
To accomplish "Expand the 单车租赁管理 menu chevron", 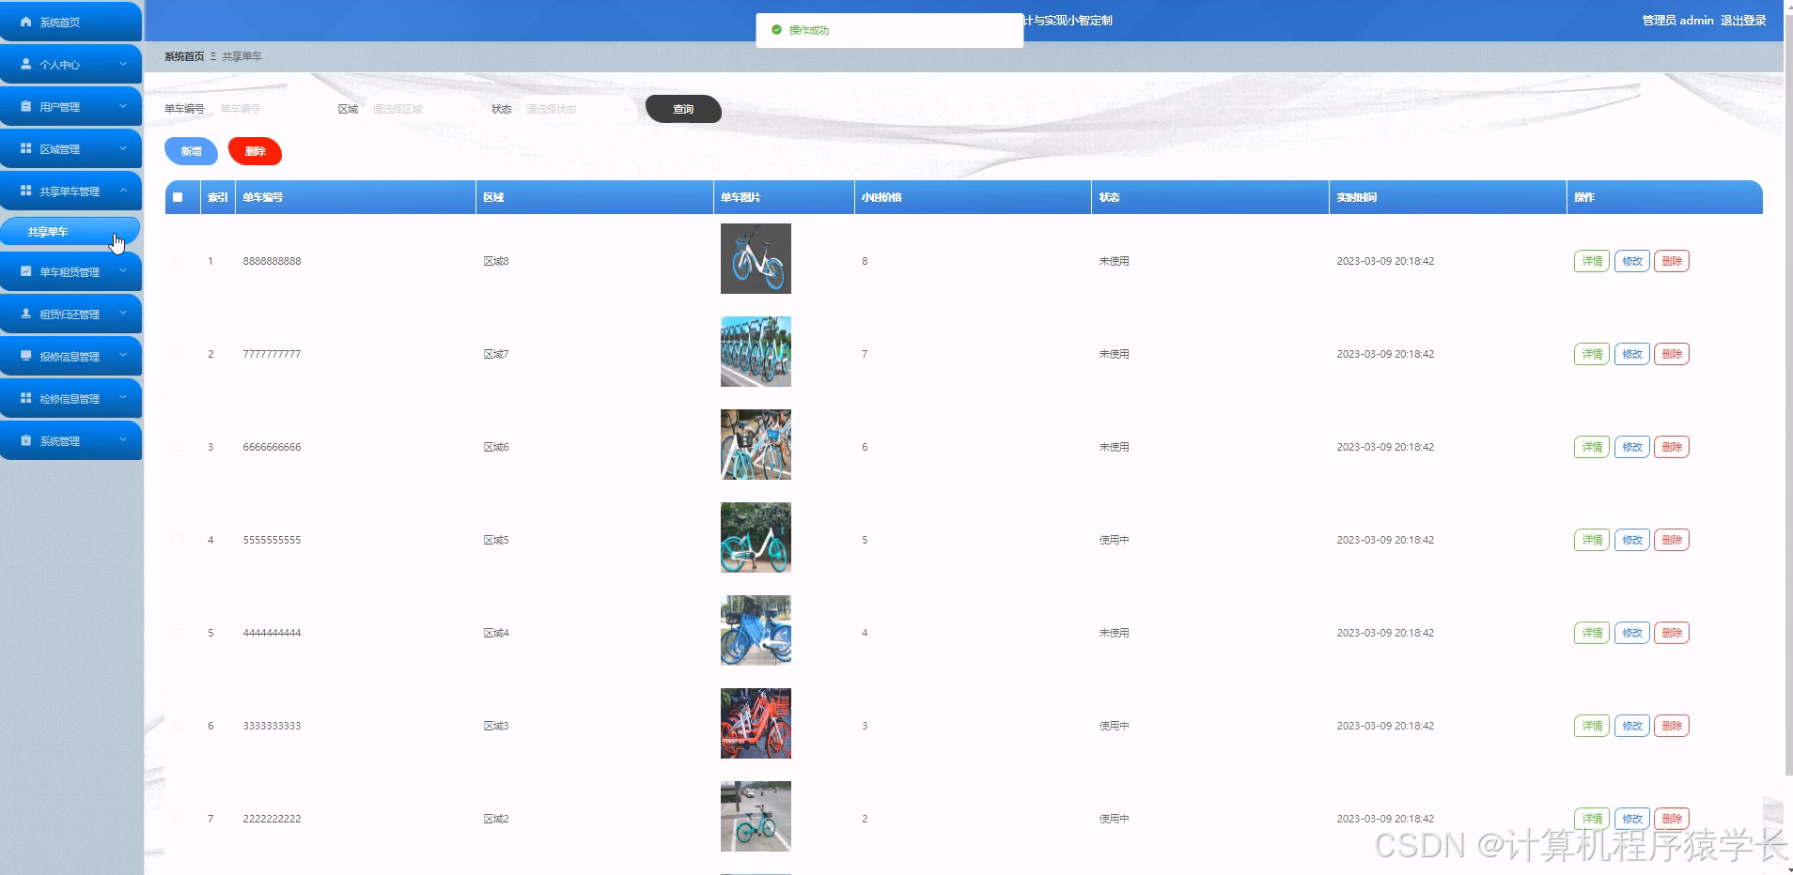I will (123, 271).
